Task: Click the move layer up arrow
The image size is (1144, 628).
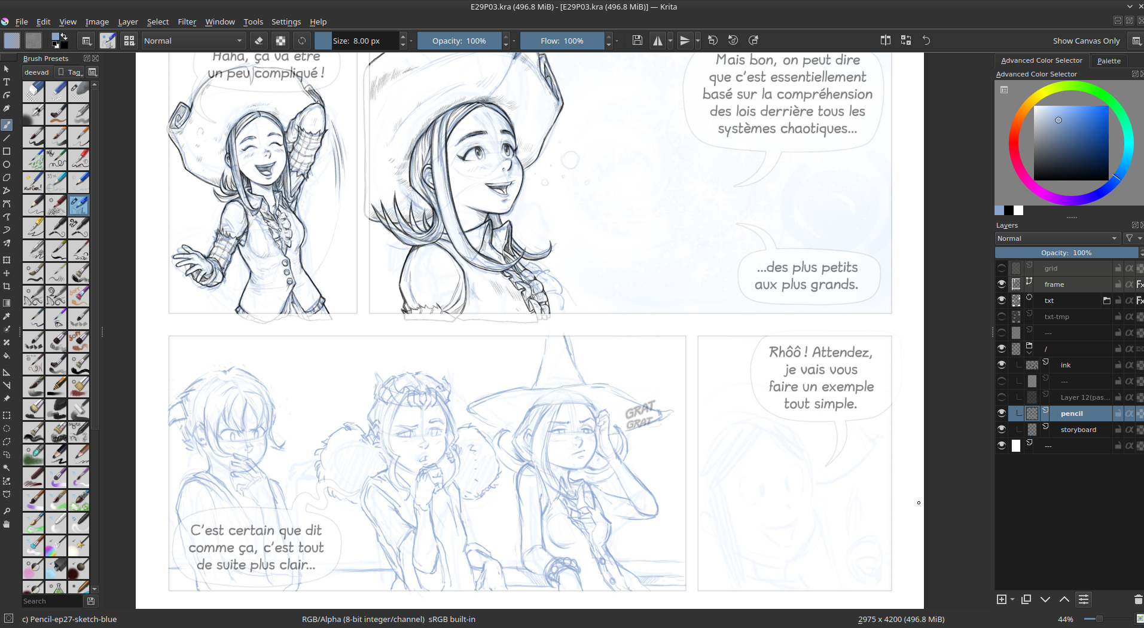Action: point(1064,599)
